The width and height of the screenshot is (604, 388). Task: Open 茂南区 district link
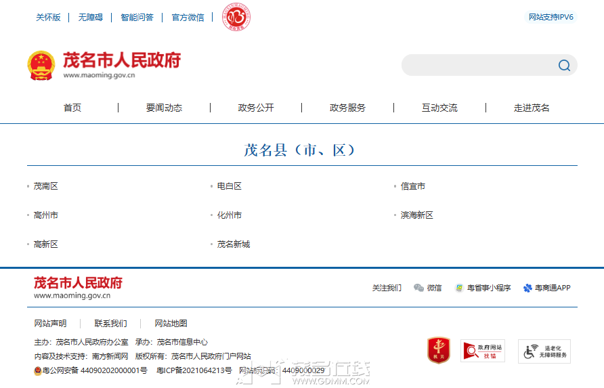point(46,186)
